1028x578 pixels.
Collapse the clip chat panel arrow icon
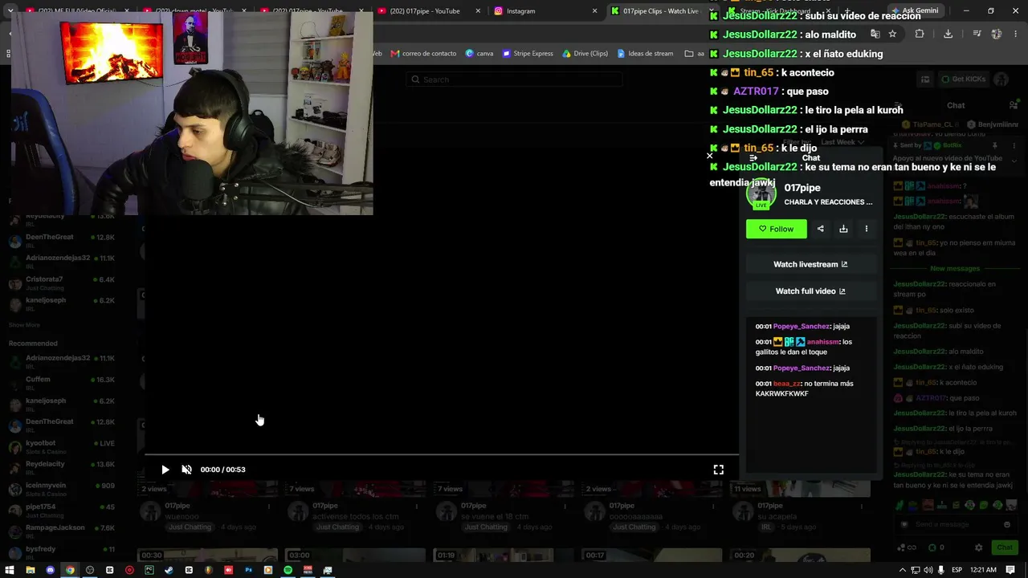coord(753,158)
